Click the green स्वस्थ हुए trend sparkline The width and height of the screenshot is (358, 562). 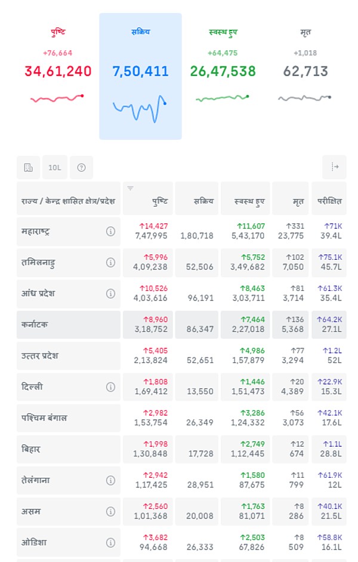tap(223, 98)
